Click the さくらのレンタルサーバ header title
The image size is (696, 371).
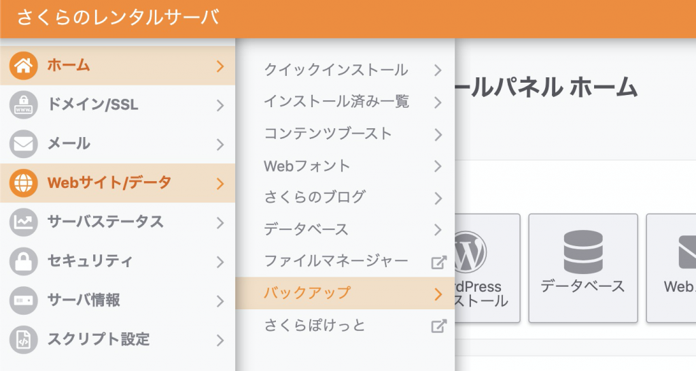coord(118,18)
